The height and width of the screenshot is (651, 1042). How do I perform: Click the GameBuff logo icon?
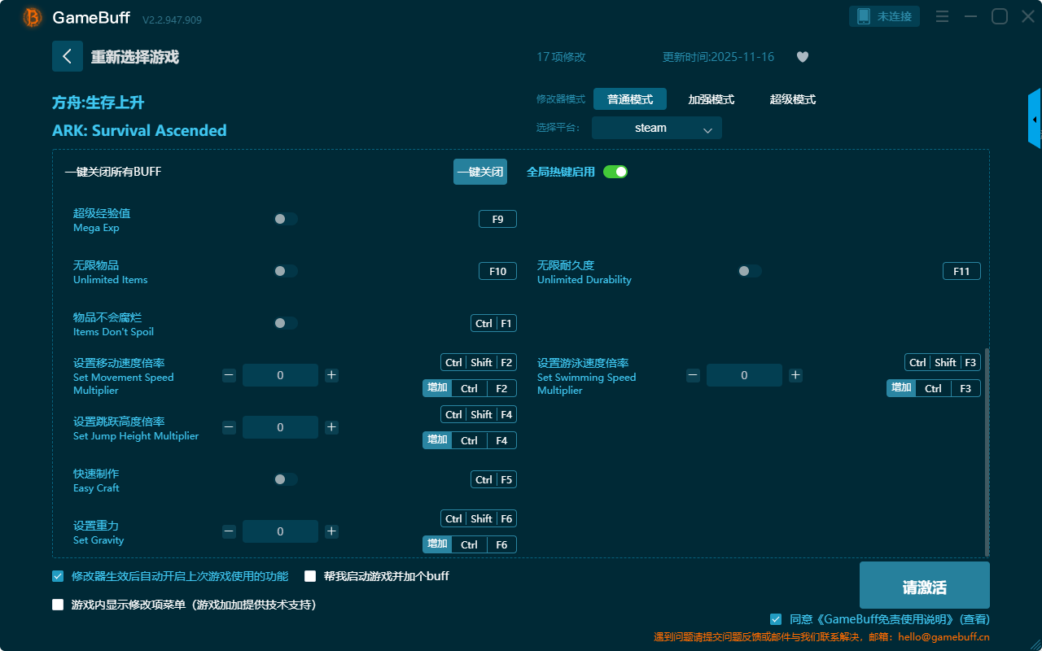coord(33,17)
